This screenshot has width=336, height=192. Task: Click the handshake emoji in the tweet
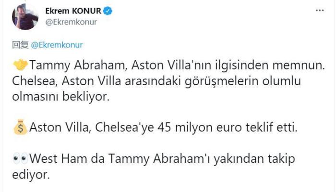pos(21,64)
